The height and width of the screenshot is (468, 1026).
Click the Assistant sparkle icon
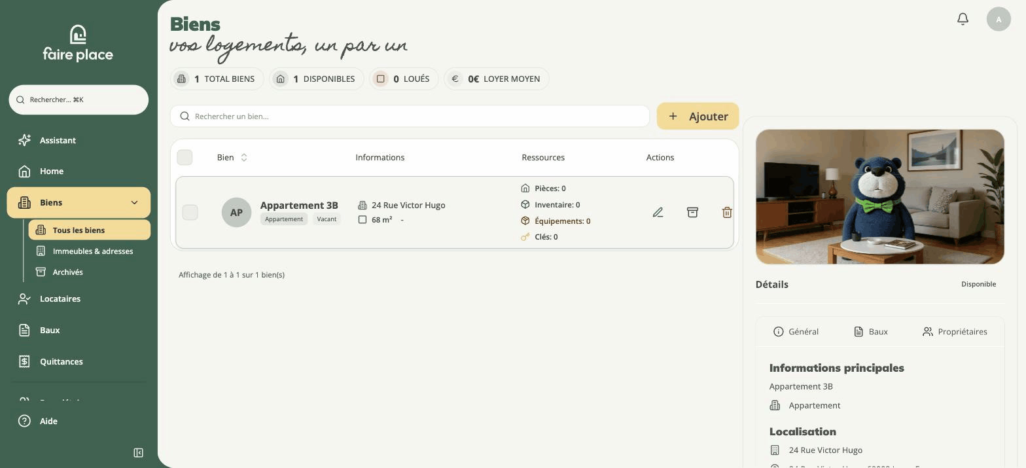(x=24, y=140)
